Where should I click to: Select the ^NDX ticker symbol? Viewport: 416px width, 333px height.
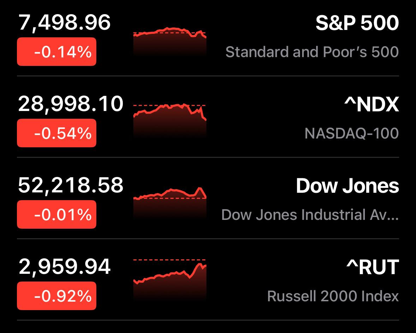pos(372,105)
